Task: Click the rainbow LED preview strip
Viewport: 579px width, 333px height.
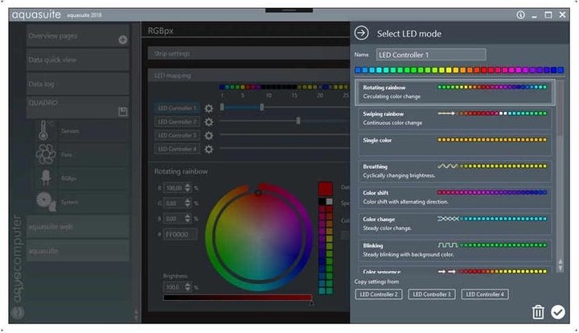Action: tap(459, 70)
